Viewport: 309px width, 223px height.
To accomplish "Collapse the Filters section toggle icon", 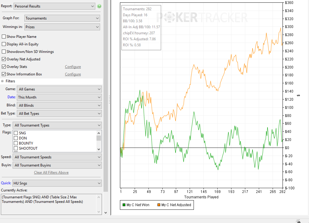I will [2, 81].
